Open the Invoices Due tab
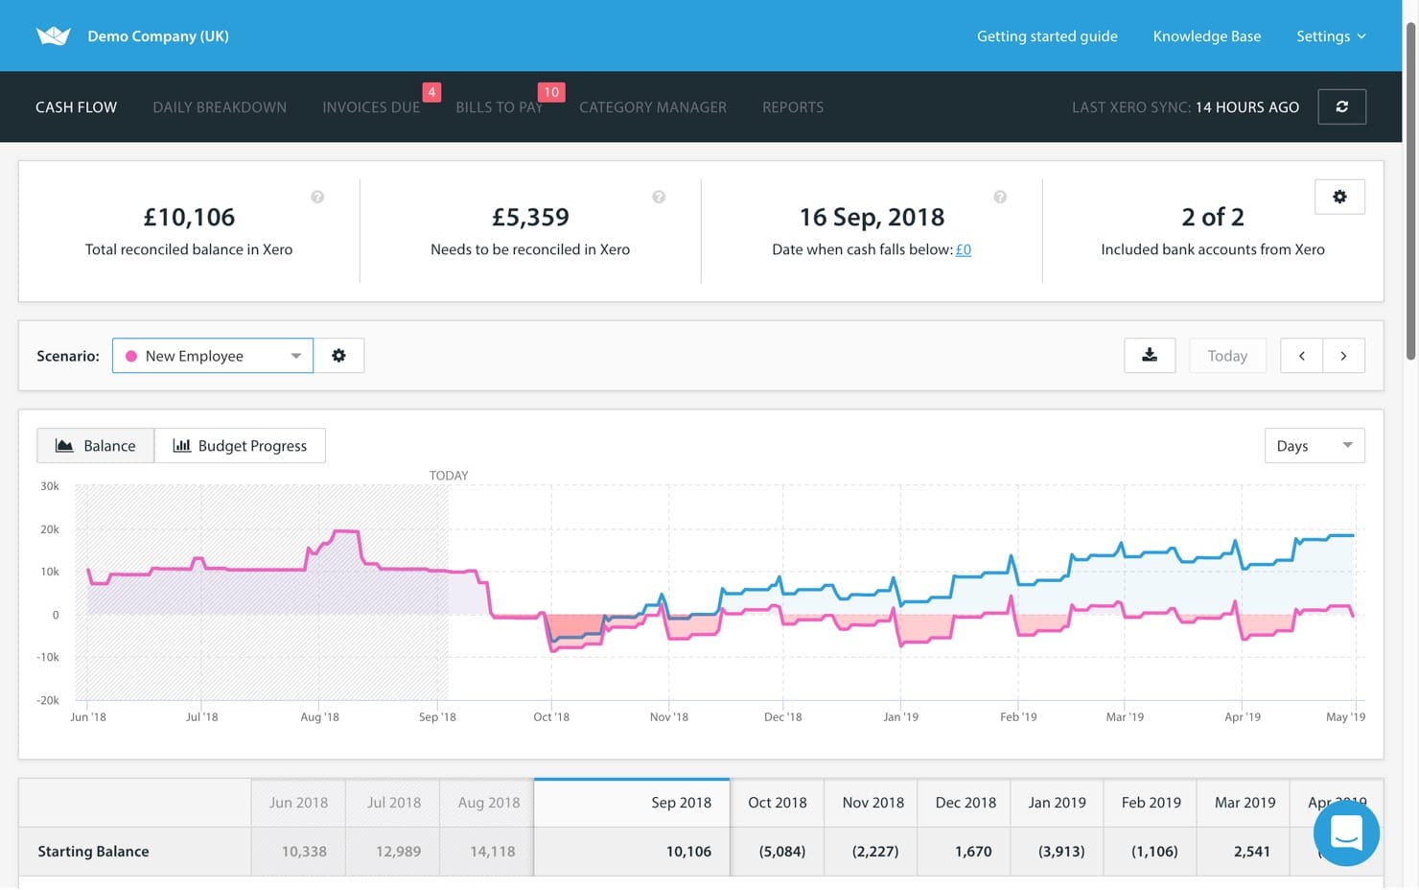Image resolution: width=1419 pixels, height=890 pixels. (371, 107)
